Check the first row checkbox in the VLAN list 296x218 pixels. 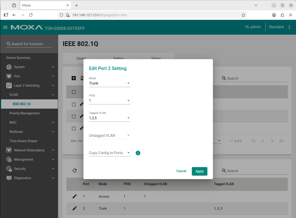(x=74, y=104)
